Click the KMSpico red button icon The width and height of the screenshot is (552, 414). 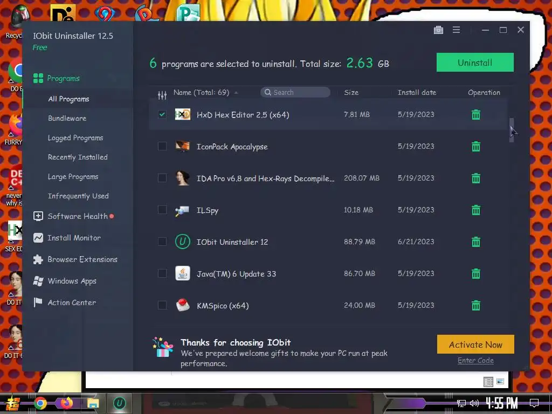[183, 305]
